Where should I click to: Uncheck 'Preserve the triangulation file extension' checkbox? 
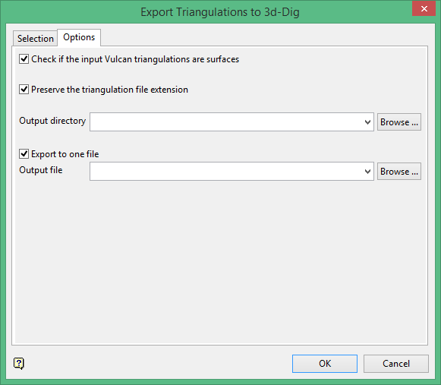coord(24,90)
